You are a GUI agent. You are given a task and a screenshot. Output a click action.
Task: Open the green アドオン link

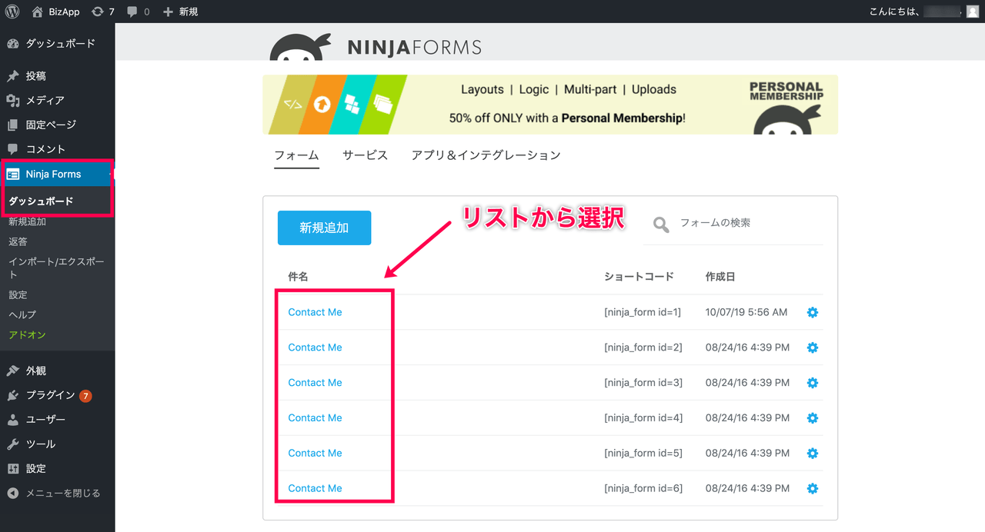click(27, 335)
